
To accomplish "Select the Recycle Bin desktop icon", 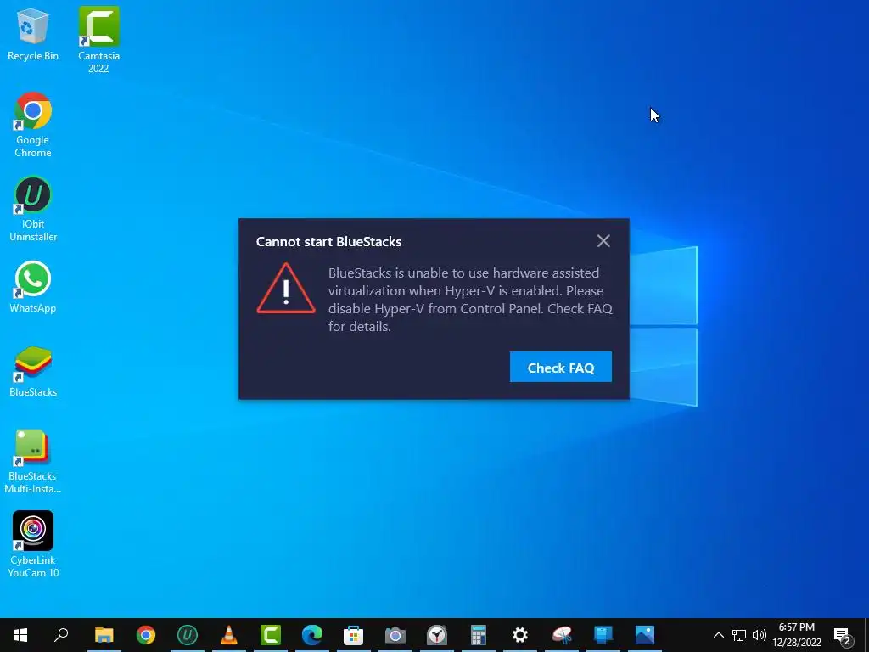I will [x=33, y=34].
